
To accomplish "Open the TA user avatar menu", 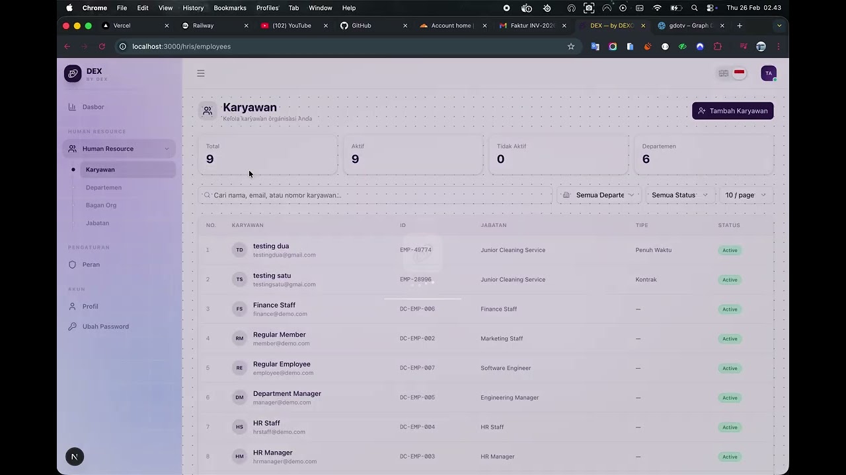I will coord(768,73).
